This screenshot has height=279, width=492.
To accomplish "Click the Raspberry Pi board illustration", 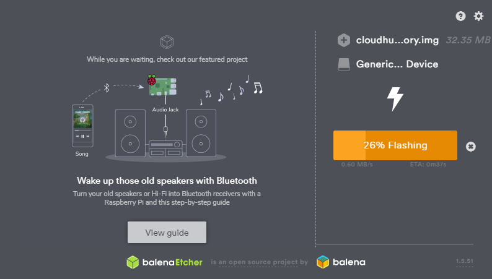I will 162,86.
